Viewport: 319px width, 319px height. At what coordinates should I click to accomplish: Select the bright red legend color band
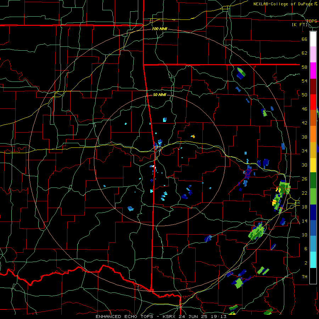pyautogui.click(x=313, y=102)
